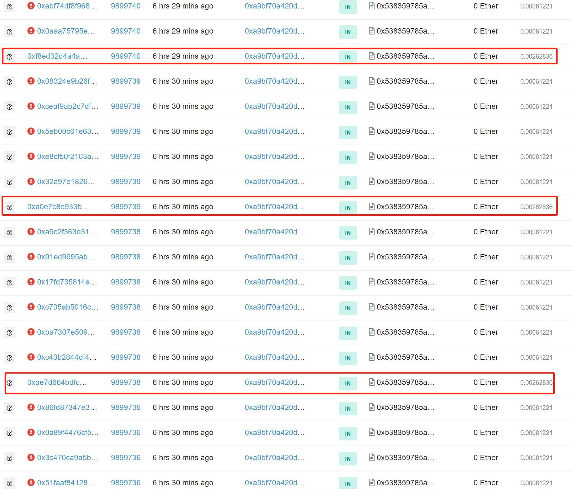
Task: Open transaction hash 0xae7d664bdfc
Action: click(x=57, y=382)
